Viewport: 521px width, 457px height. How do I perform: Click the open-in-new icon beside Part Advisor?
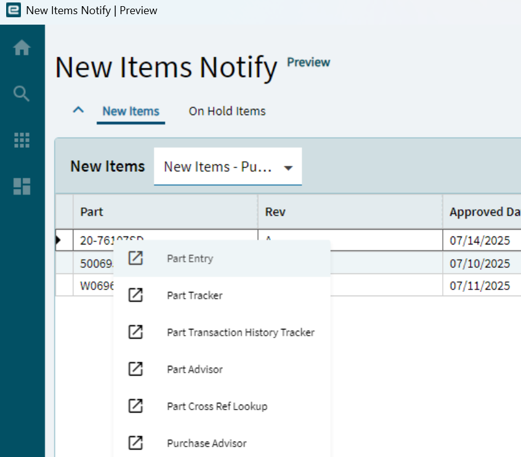pyautogui.click(x=135, y=369)
